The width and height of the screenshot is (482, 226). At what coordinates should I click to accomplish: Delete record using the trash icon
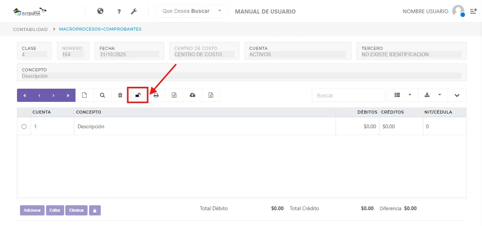click(x=120, y=95)
